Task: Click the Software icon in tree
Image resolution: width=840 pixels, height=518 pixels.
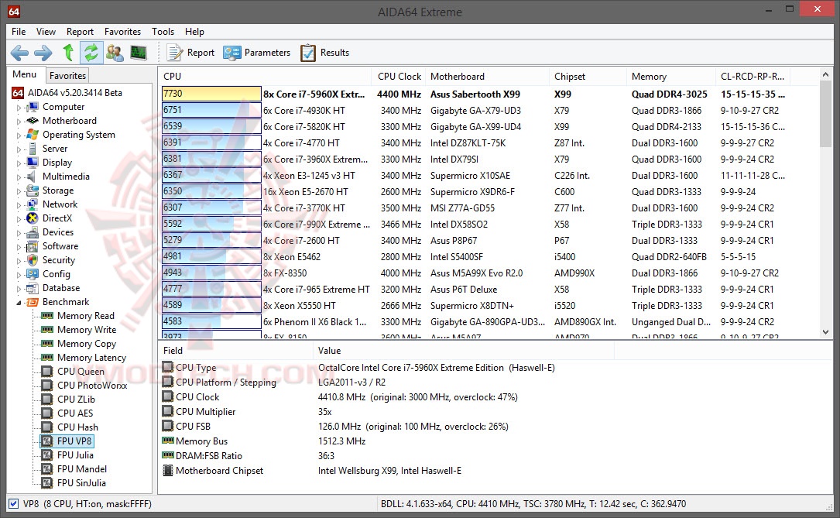Action: tap(33, 246)
